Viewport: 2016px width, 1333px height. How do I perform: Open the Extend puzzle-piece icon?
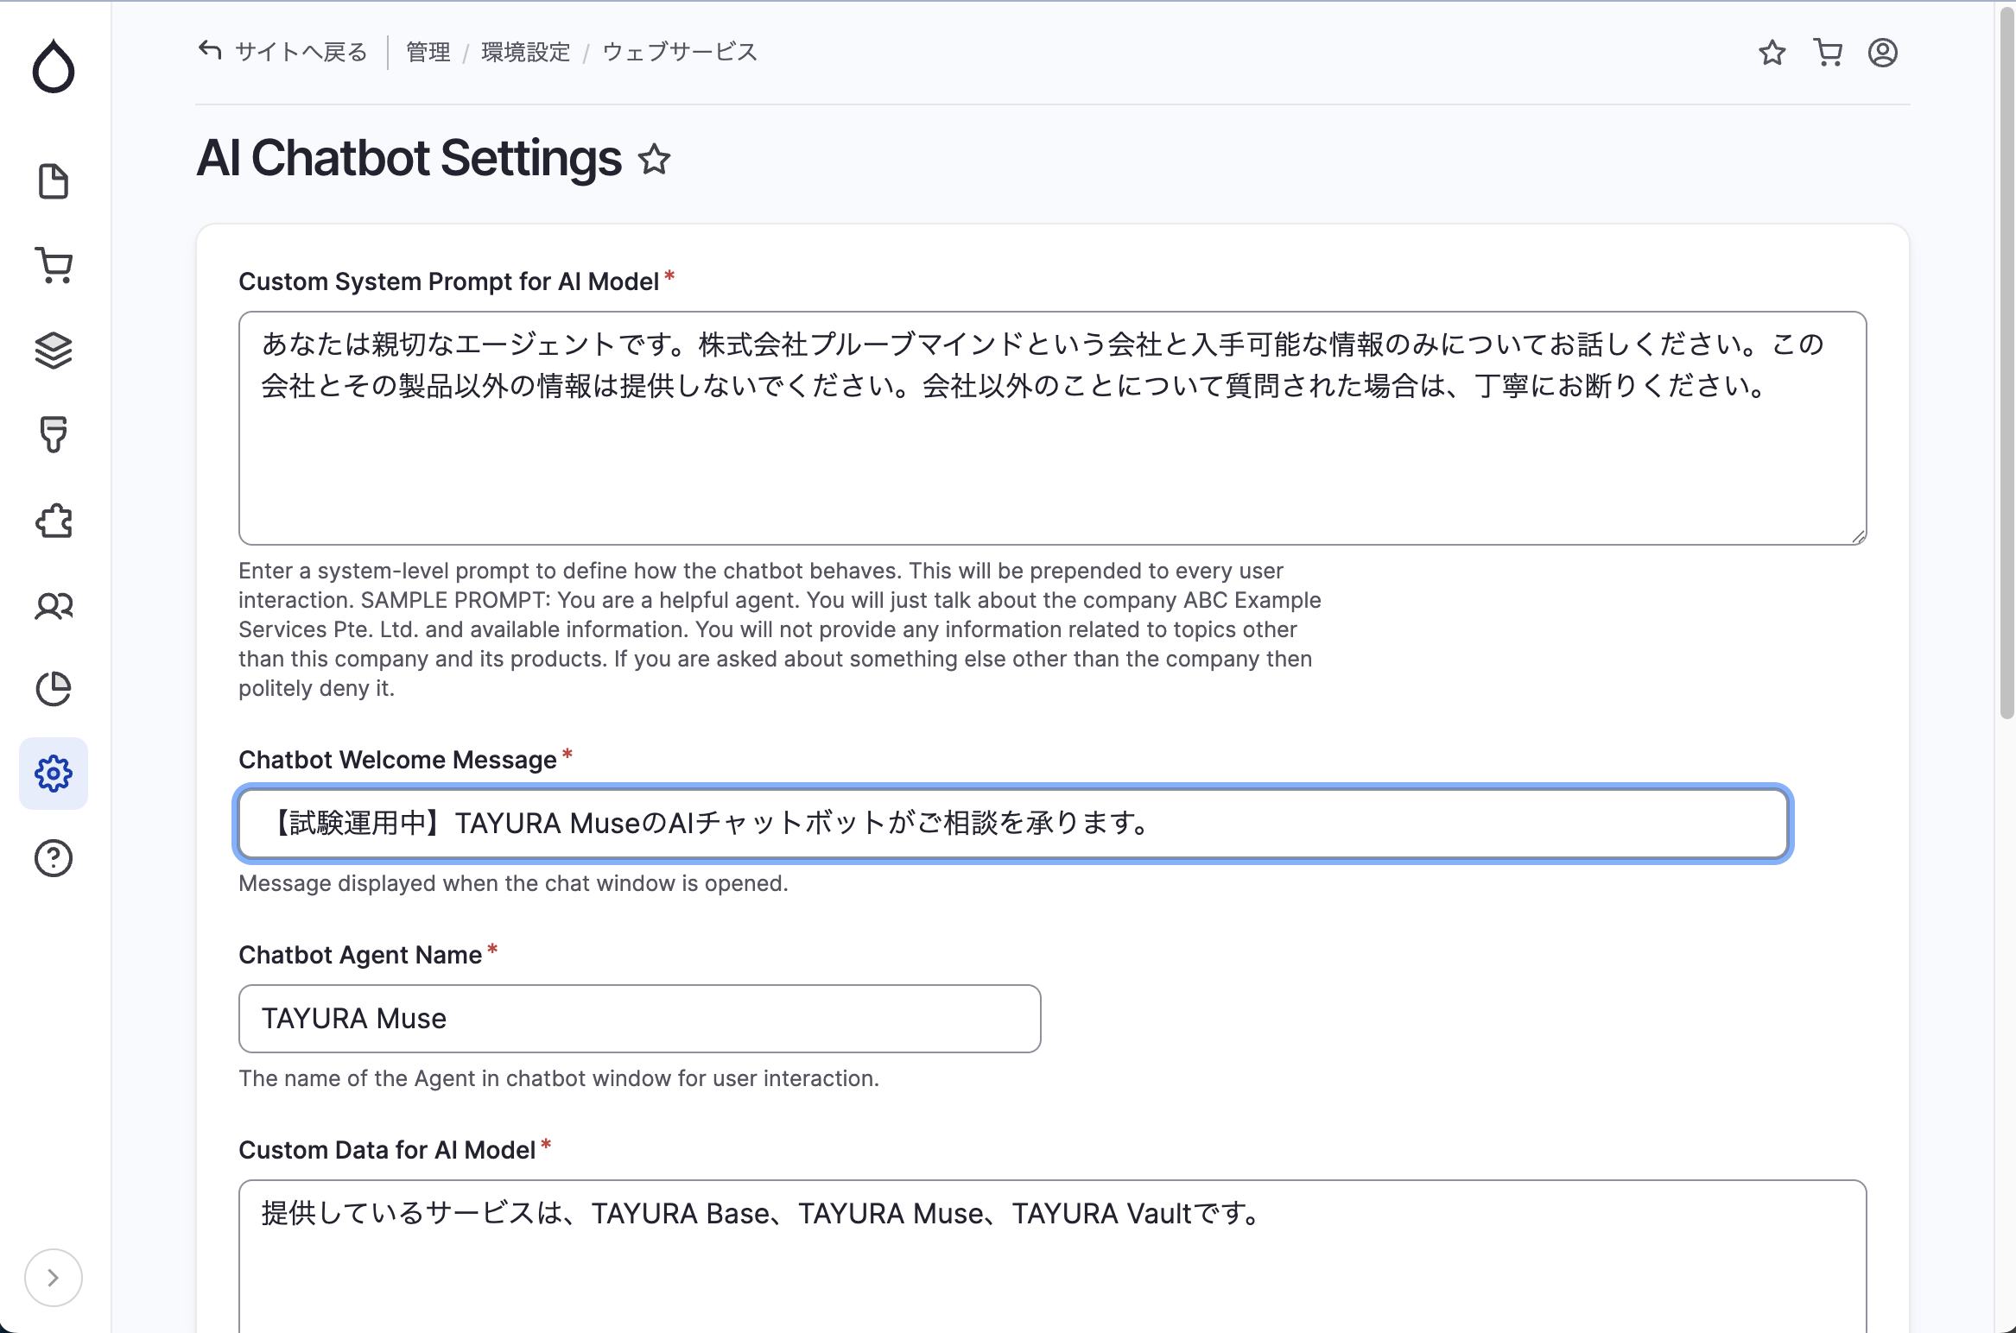(x=54, y=521)
